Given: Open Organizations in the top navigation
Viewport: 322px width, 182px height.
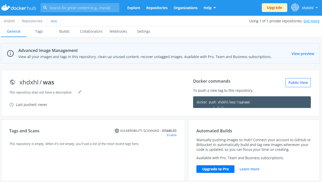Looking at the screenshot, I should click(x=185, y=8).
